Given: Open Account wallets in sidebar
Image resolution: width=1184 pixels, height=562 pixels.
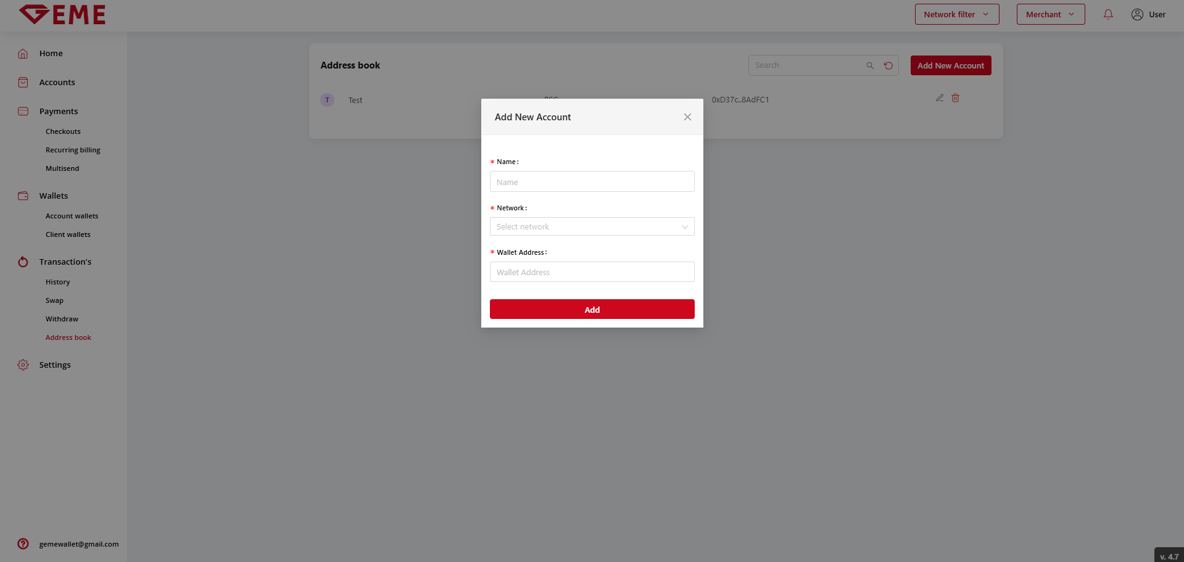Looking at the screenshot, I should coord(72,216).
